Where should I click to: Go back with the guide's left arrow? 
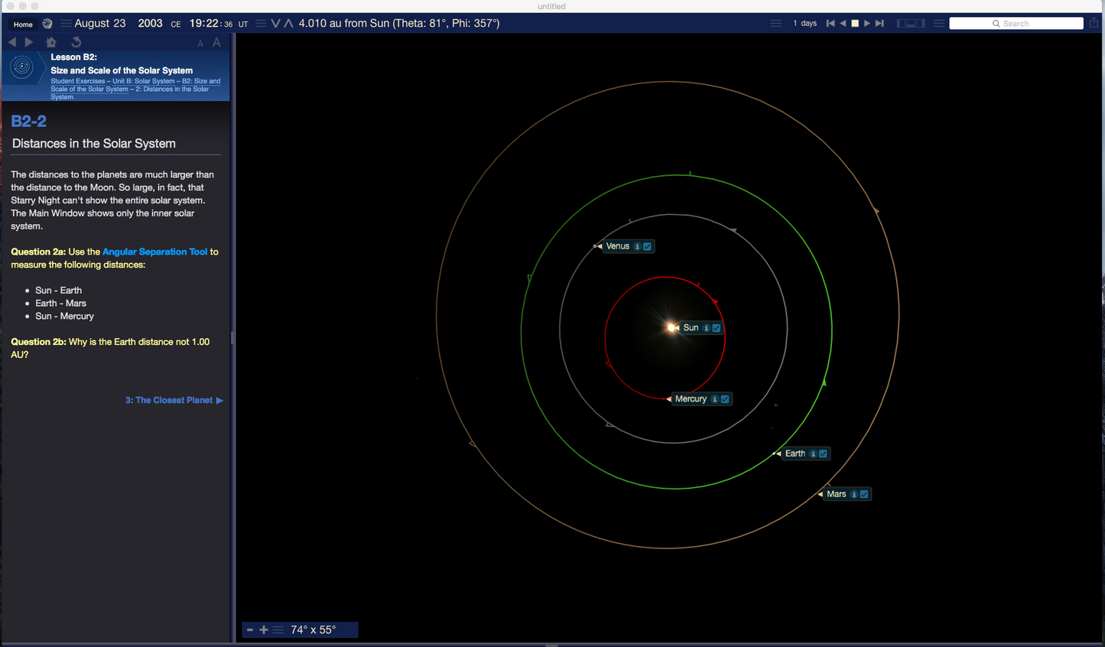point(12,42)
